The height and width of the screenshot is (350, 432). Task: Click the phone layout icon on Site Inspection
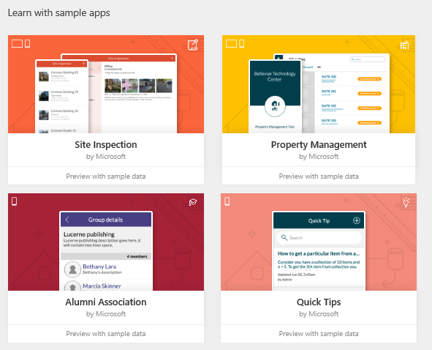click(x=27, y=44)
